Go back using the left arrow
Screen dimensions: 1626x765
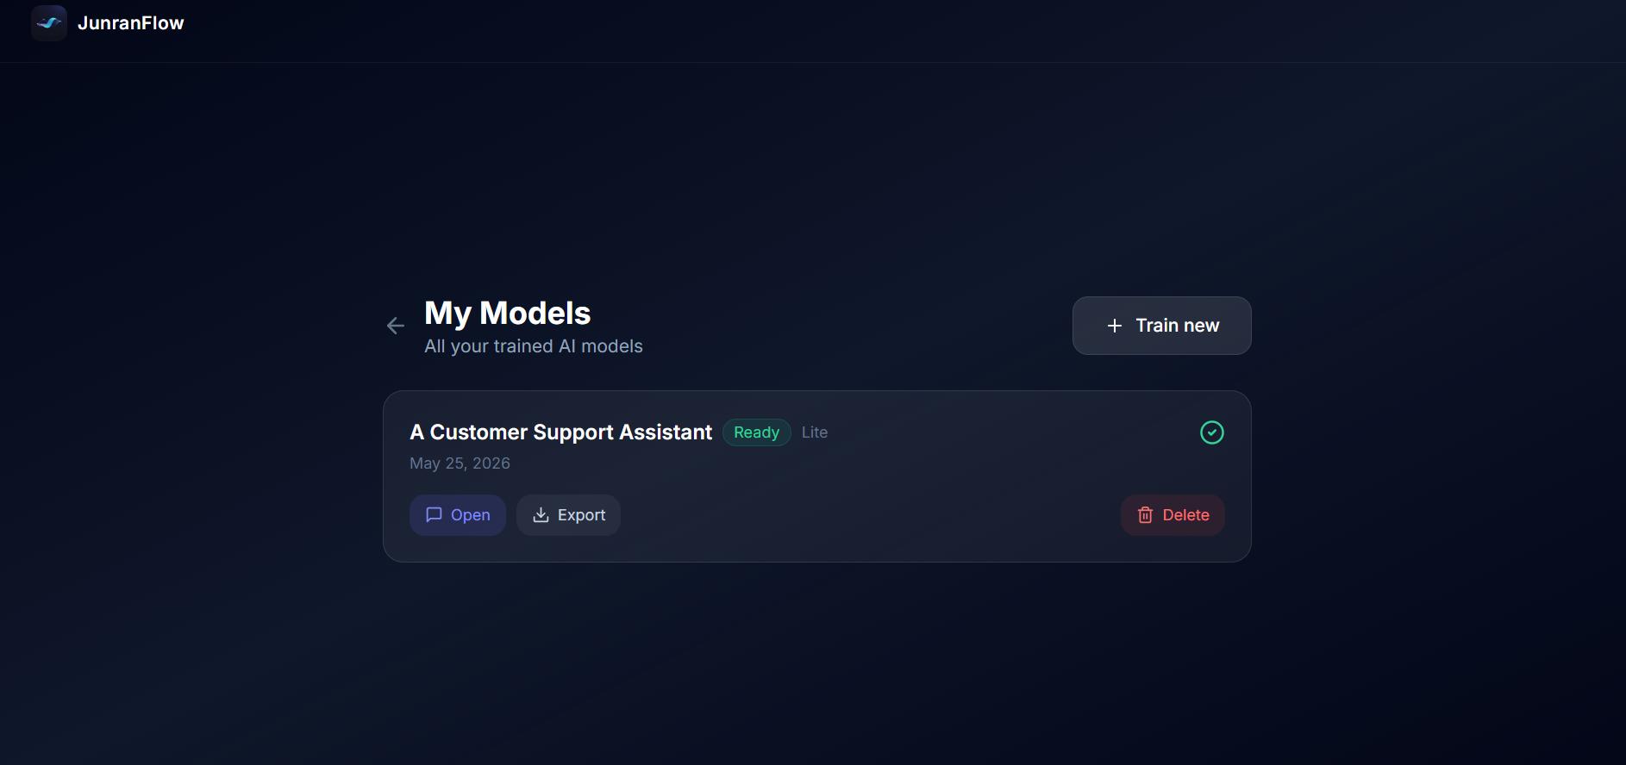coord(396,326)
